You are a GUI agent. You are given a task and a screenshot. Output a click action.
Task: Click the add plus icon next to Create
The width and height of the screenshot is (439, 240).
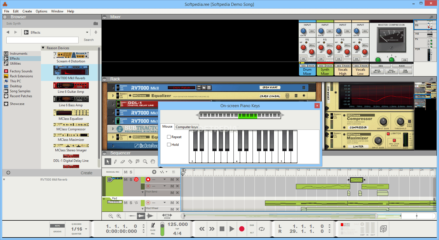[x=8, y=173]
